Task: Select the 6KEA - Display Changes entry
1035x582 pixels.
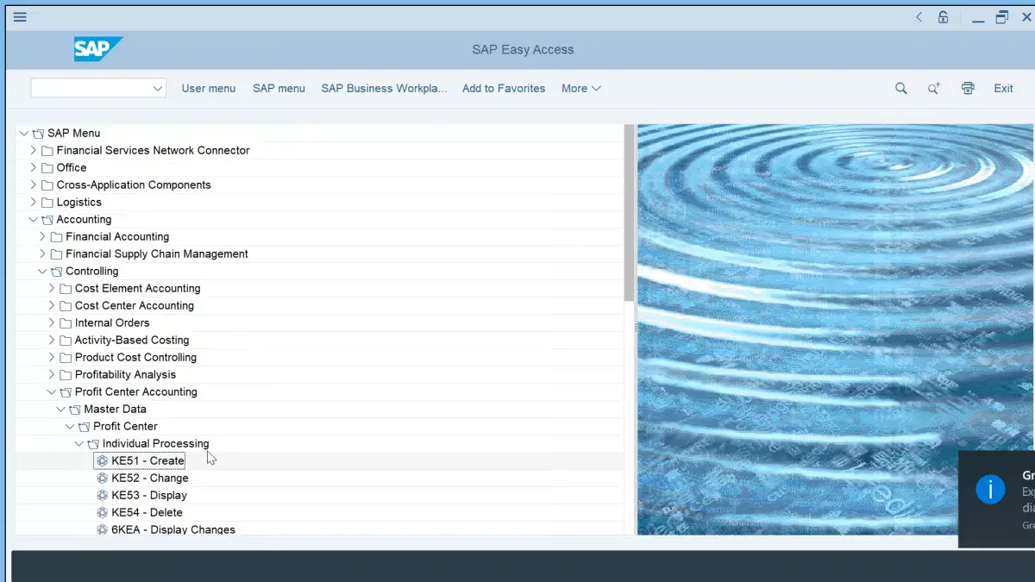Action: (173, 529)
